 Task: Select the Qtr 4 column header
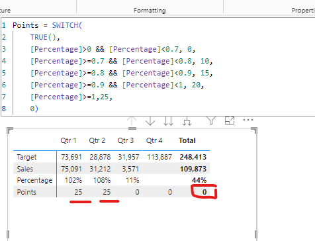coord(154,140)
